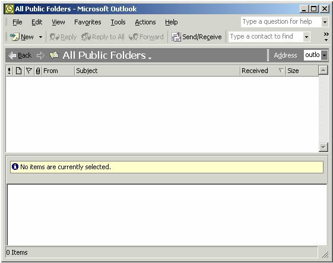
Task: Click the Forward navigation arrow icon
Action: [40, 55]
